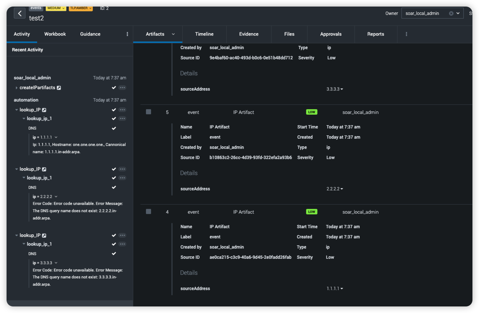Click the events label tag
This screenshot has width=479, height=313.
pos(36,8)
